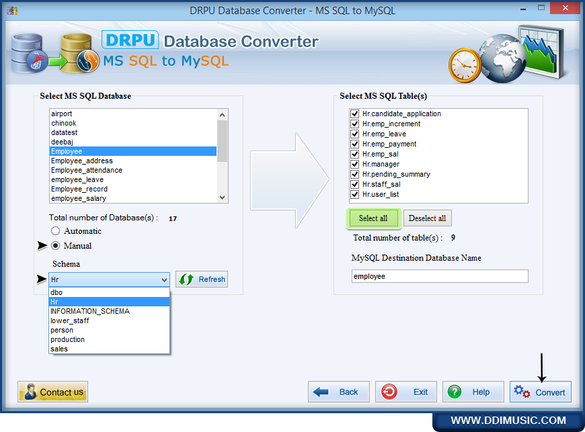The image size is (585, 432).
Task: Select chinook database
Action: (x=133, y=123)
